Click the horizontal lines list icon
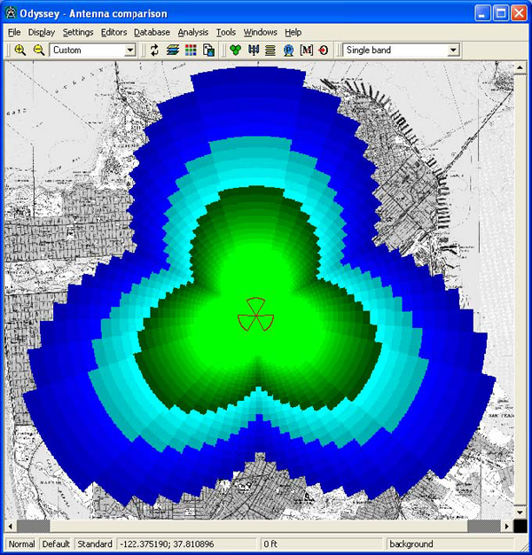Image resolution: width=532 pixels, height=555 pixels. [x=270, y=51]
